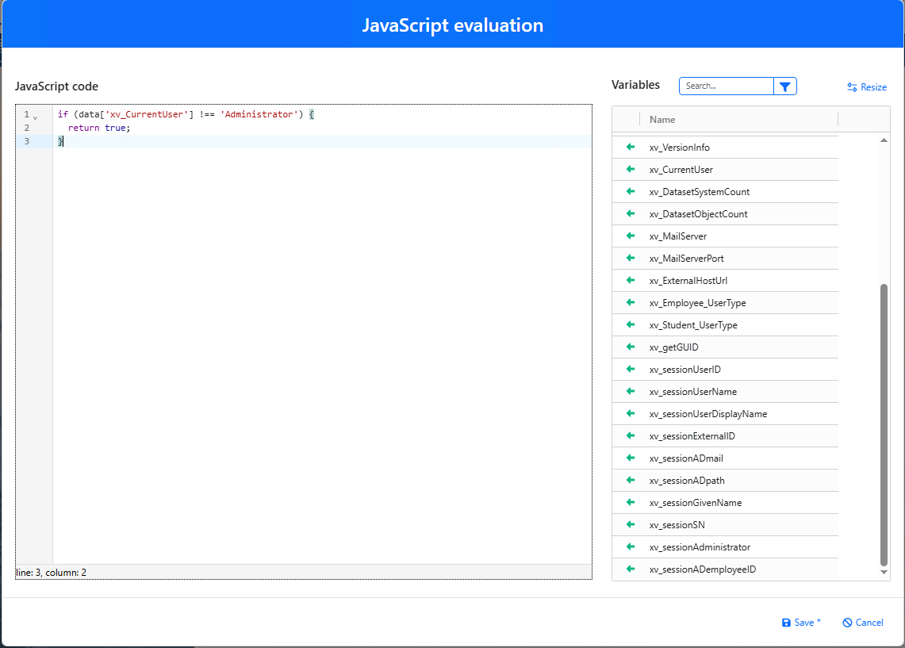Insert xv_VersionInfo with its green arrow

point(631,148)
